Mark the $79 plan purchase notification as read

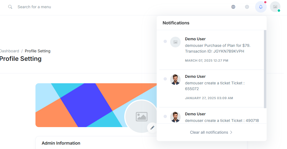coord(165,41)
